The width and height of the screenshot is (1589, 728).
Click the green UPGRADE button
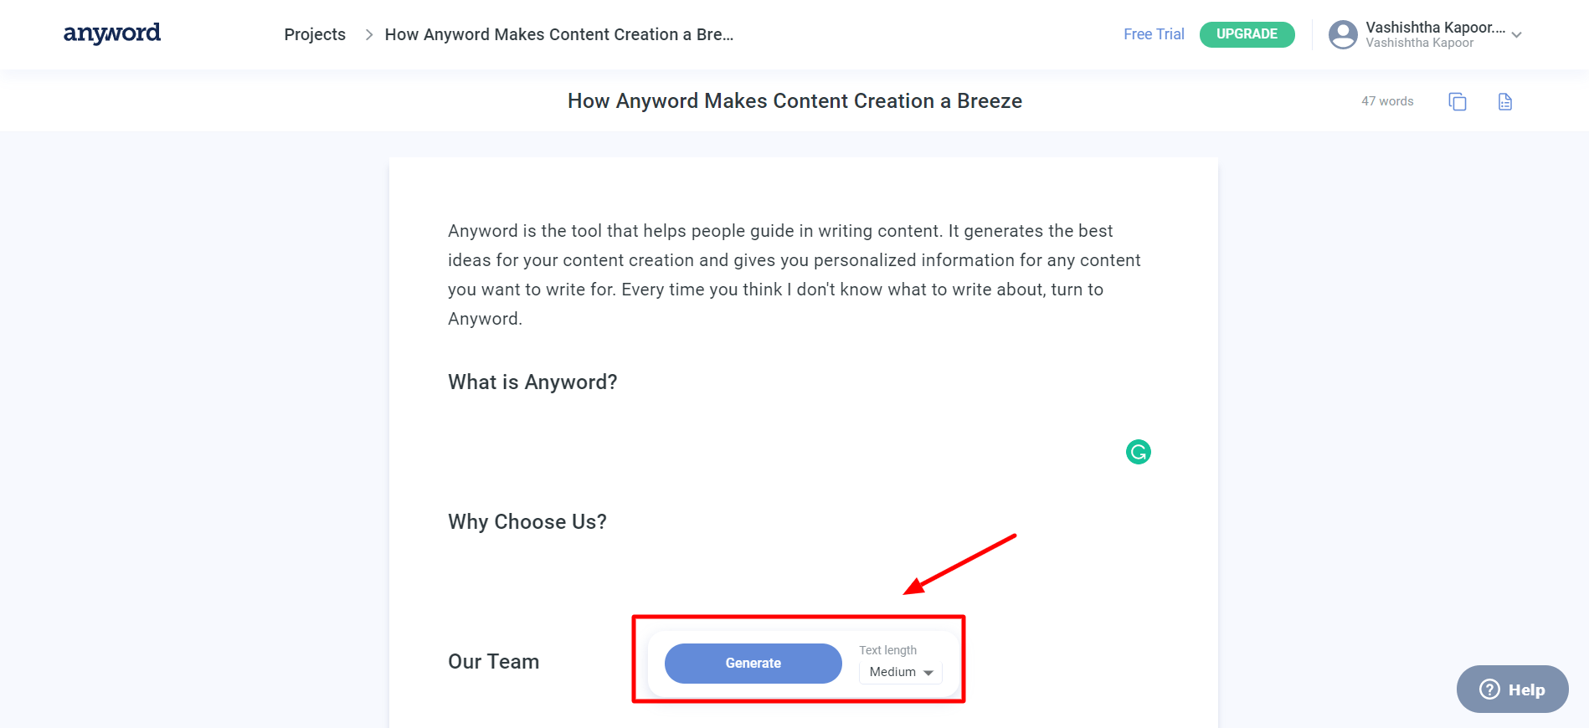click(1247, 34)
